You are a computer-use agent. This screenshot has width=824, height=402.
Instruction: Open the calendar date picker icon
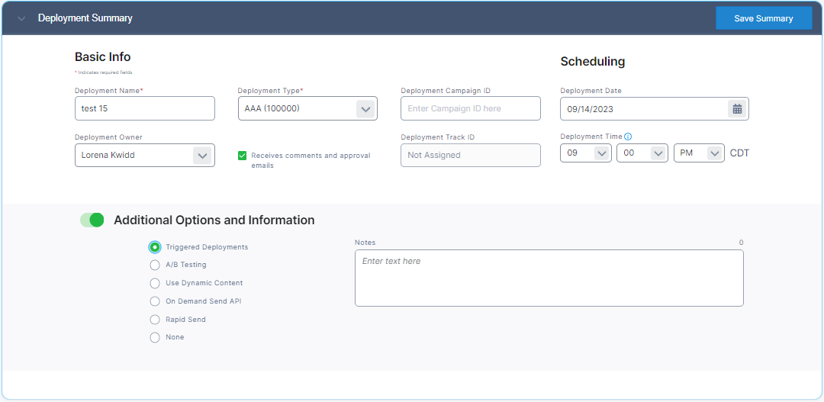coord(737,109)
